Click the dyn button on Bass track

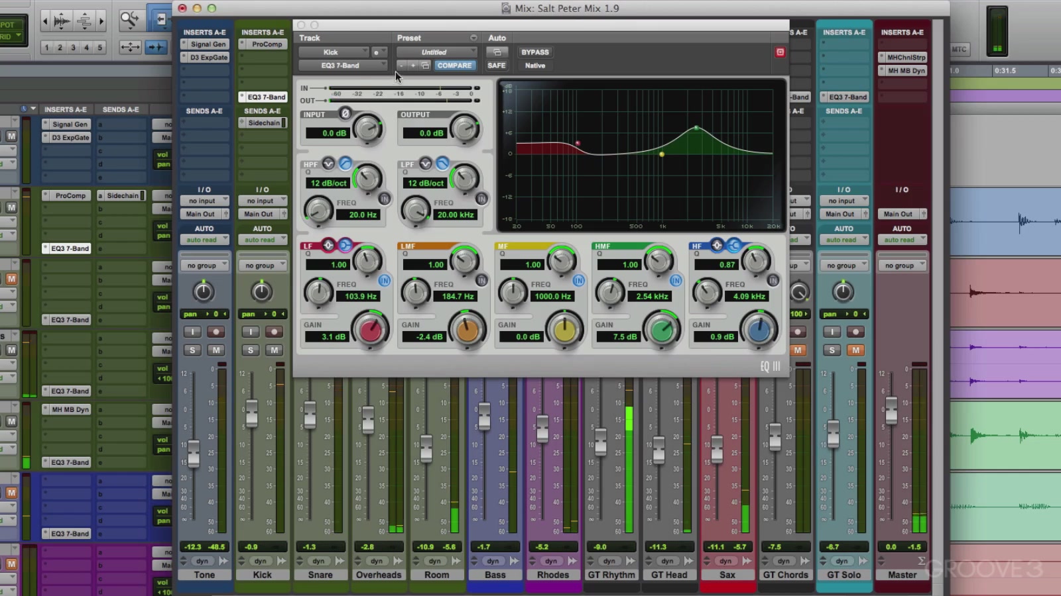point(493,561)
